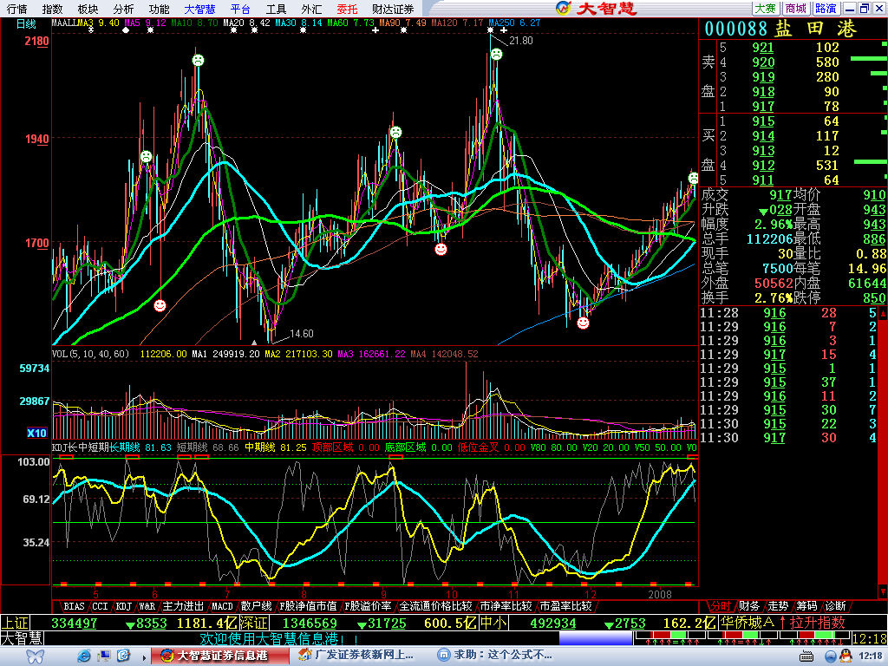
Task: Click the third quick launch icon
Action: click(123, 656)
